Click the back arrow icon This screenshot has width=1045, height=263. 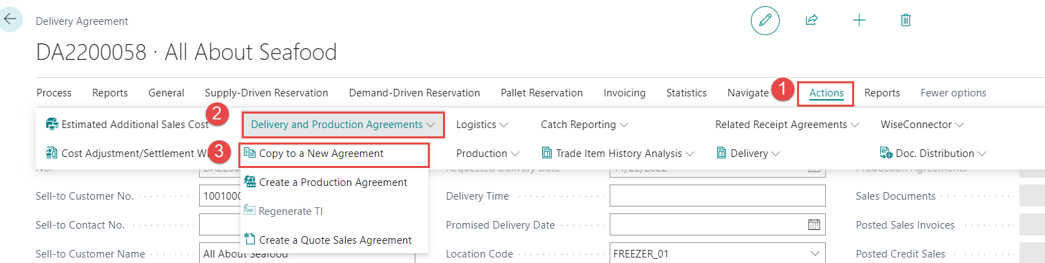click(10, 19)
